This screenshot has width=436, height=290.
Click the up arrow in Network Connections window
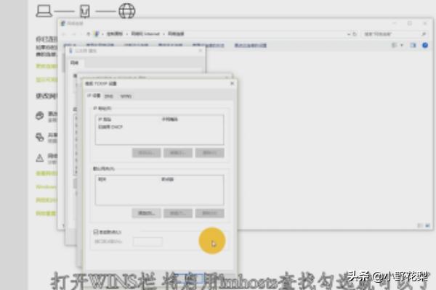tap(88, 34)
